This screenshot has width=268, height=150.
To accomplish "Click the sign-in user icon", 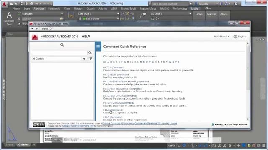I will tap(196, 4).
